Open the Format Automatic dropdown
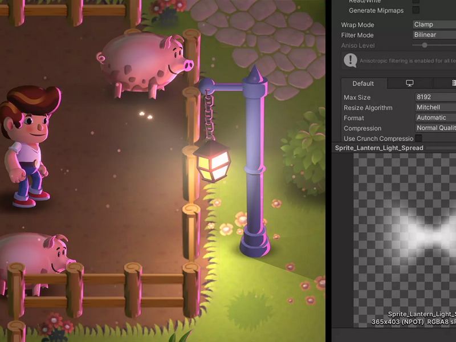 pyautogui.click(x=435, y=117)
